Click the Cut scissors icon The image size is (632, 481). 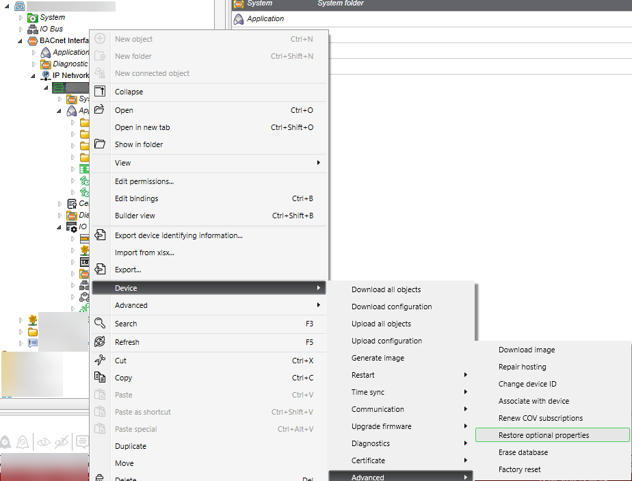(x=100, y=360)
